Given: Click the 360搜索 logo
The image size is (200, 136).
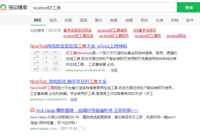Looking at the screenshot, I should [14, 7].
